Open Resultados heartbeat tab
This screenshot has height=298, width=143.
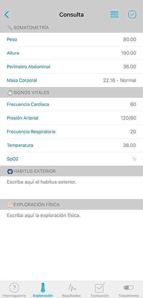point(71,290)
